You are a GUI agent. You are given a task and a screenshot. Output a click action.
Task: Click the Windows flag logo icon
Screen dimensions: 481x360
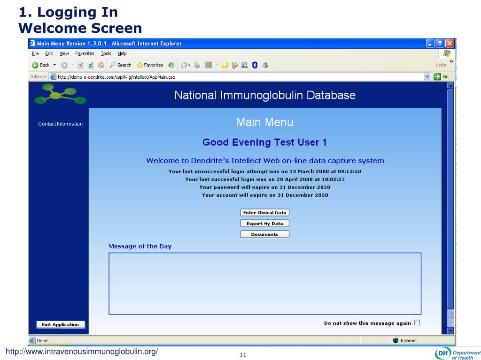pyautogui.click(x=447, y=53)
